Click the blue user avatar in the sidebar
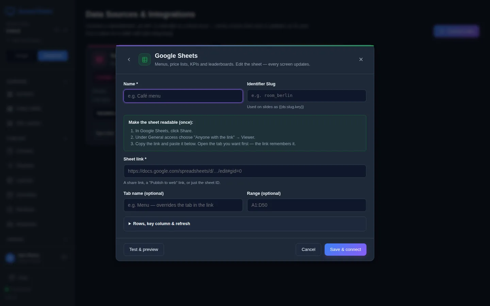The height and width of the screenshot is (306, 490). 10,258
